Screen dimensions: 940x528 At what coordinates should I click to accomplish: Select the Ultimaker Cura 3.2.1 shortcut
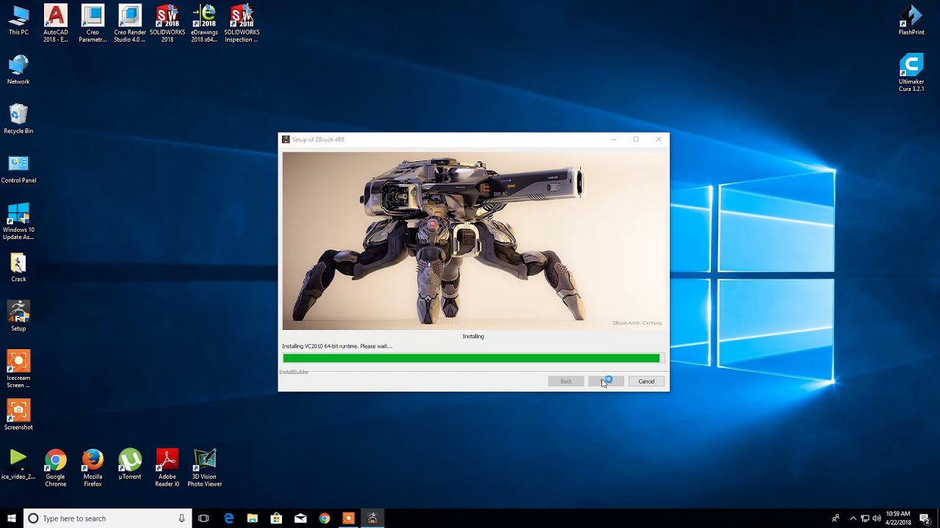click(x=911, y=73)
